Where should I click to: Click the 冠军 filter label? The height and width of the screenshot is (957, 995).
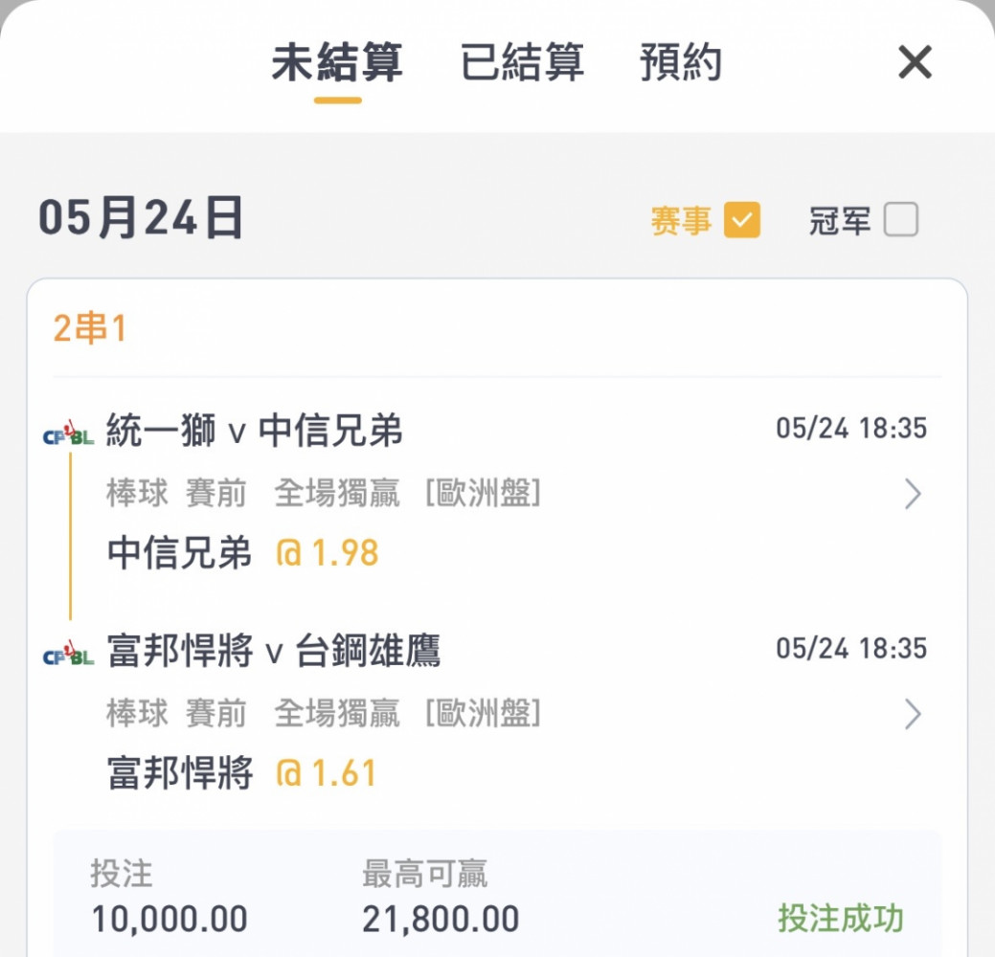[840, 221]
